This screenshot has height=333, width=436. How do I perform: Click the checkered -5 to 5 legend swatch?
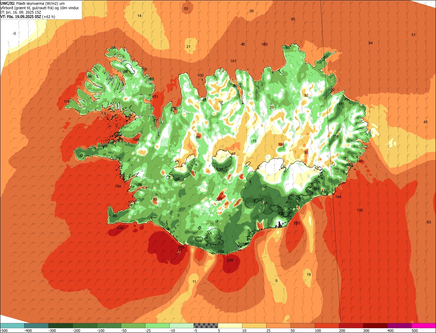coord(206,326)
